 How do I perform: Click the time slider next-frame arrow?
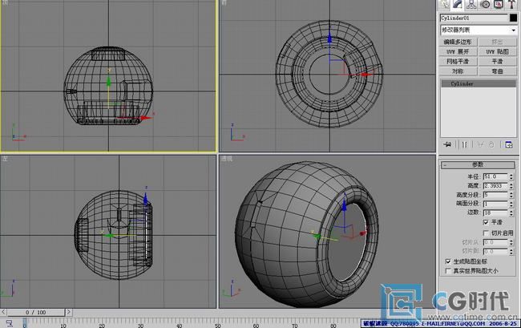pos(68,312)
